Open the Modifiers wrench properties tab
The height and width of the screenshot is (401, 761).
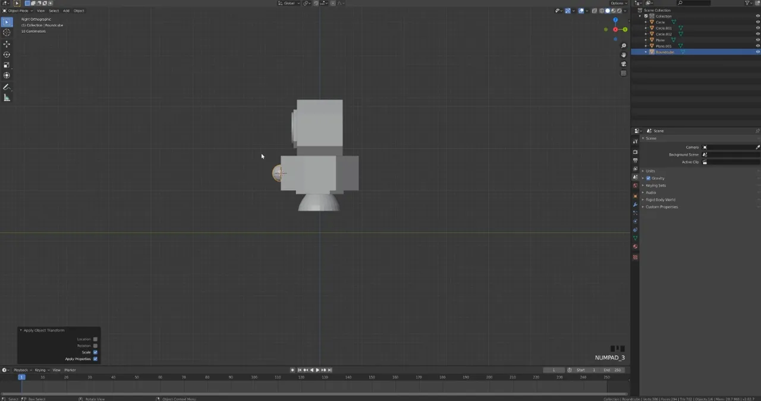(x=635, y=204)
